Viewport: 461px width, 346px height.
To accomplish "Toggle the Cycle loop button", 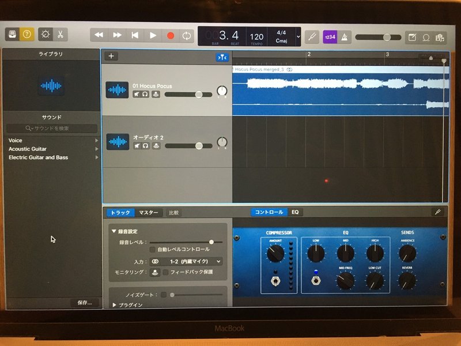I will [x=187, y=36].
